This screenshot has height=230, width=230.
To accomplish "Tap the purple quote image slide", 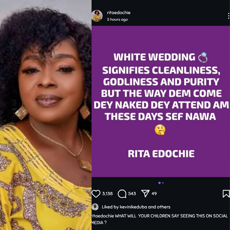I will pyautogui.click(x=161, y=92).
